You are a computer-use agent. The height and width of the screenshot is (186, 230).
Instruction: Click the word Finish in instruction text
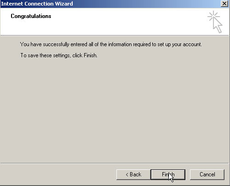(90, 55)
